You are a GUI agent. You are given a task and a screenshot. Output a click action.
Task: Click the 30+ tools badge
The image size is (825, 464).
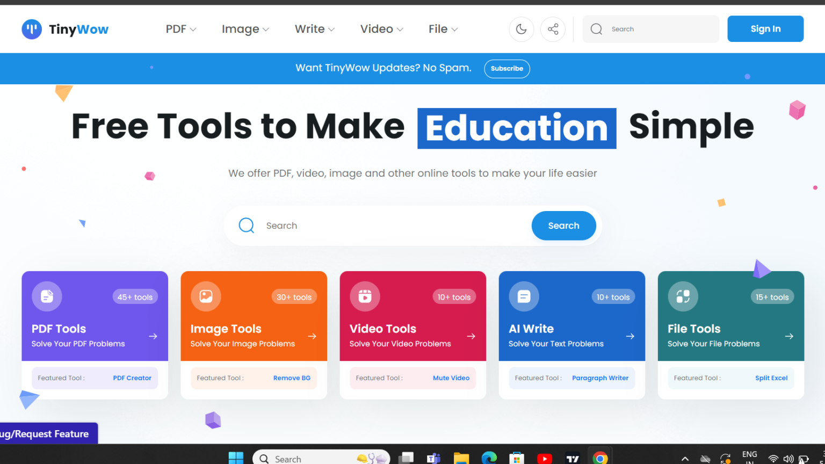click(294, 297)
